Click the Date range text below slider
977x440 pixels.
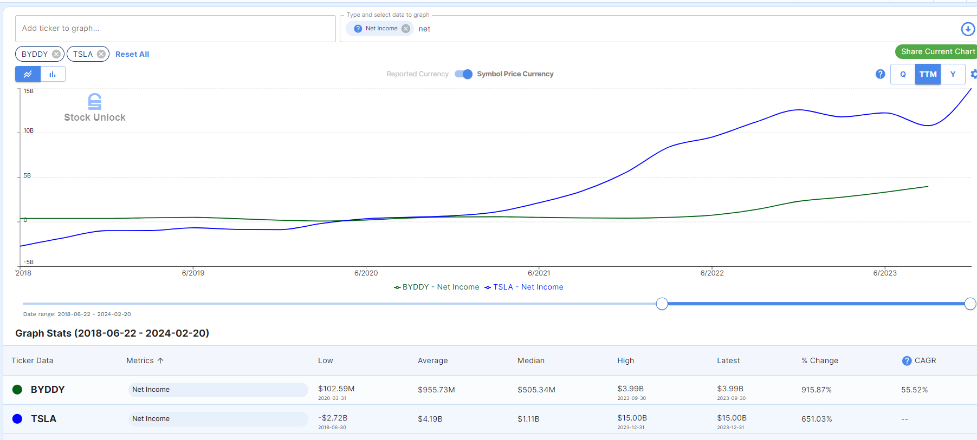pyautogui.click(x=77, y=314)
